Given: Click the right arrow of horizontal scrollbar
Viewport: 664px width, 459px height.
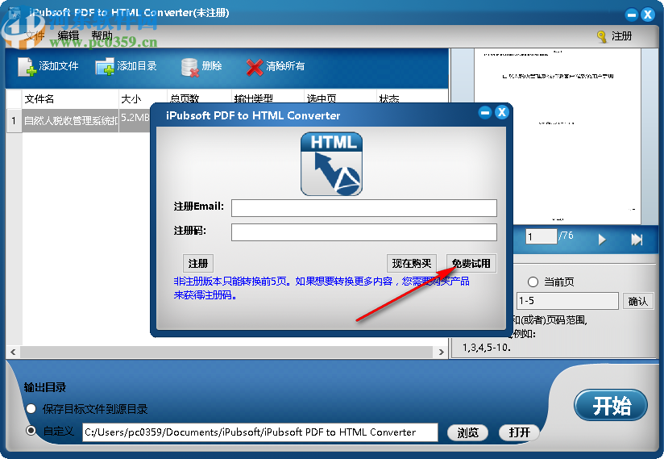Looking at the screenshot, I should click(442, 352).
